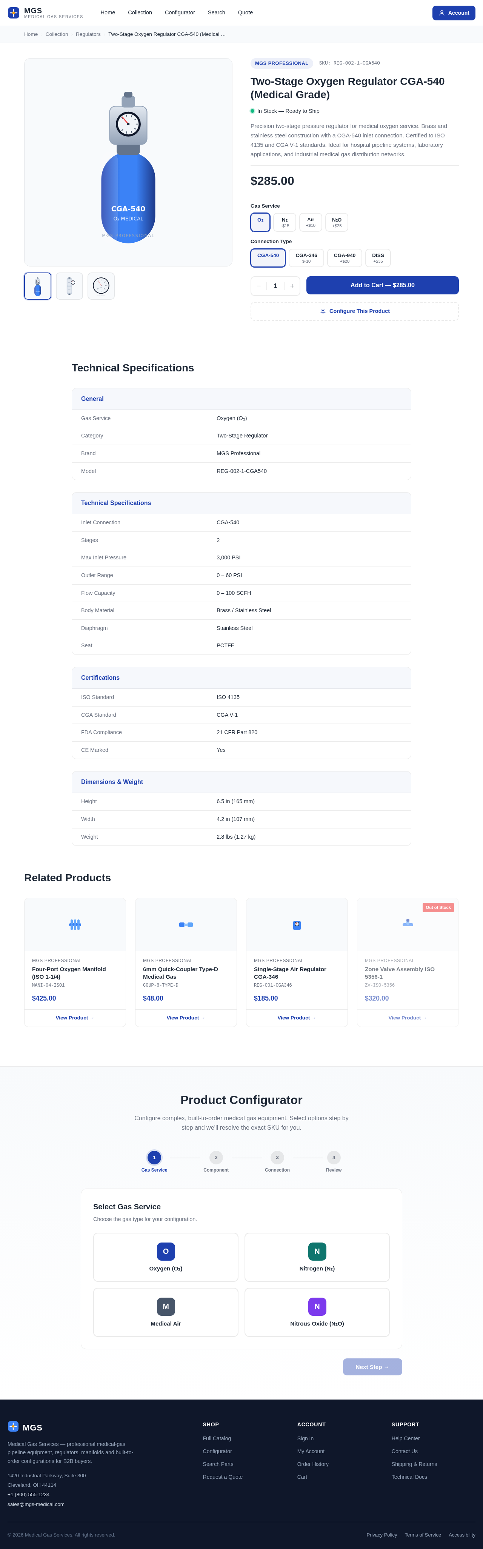Choose CGA-346 connection type
The width and height of the screenshot is (483, 1549).
(x=306, y=258)
